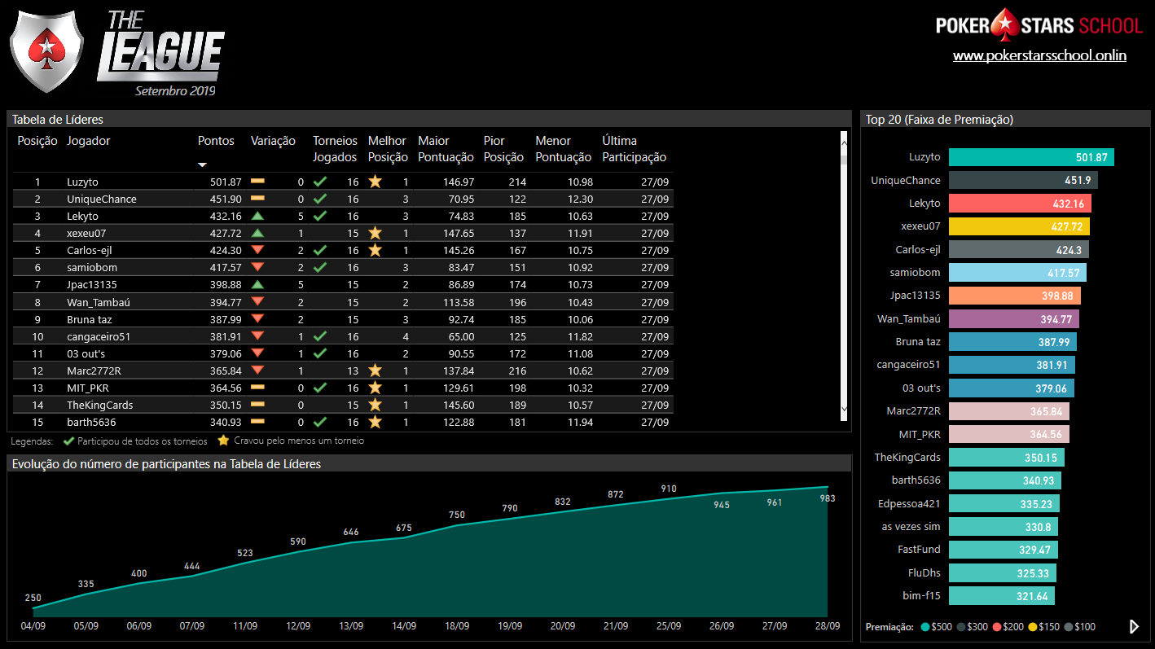Click the green checkmark in cangaceiro51's row
1155x649 pixels.
coord(320,336)
